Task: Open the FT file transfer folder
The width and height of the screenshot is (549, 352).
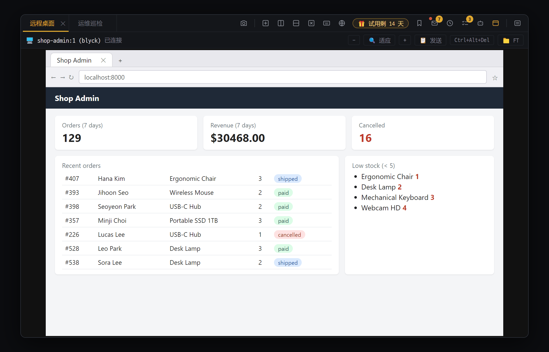Action: [511, 40]
